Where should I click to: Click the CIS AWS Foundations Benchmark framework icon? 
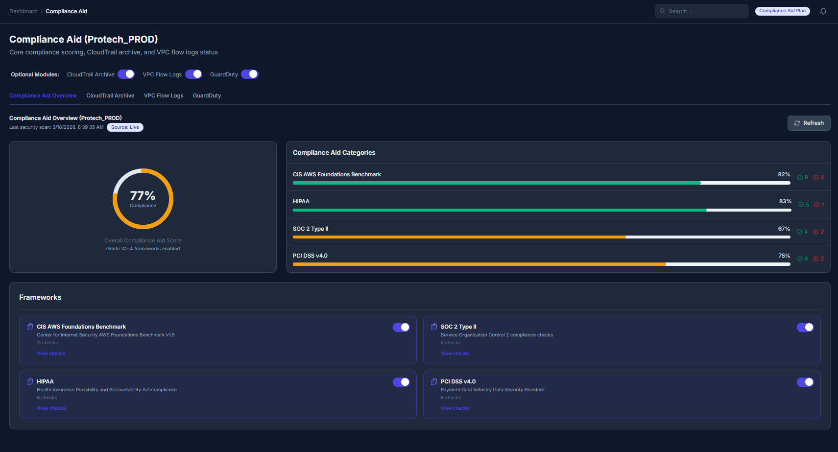coord(30,327)
